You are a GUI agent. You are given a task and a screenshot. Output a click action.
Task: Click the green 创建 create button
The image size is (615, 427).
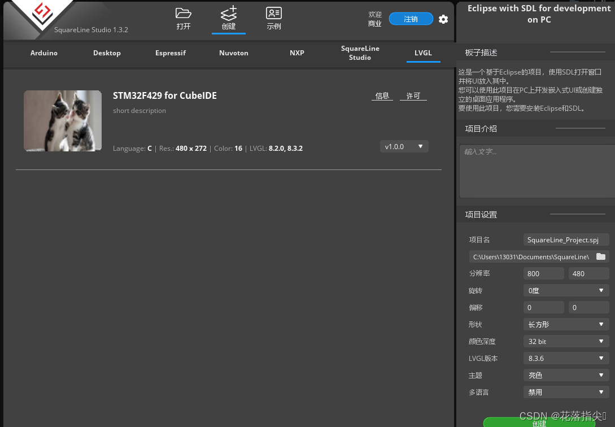click(x=539, y=422)
